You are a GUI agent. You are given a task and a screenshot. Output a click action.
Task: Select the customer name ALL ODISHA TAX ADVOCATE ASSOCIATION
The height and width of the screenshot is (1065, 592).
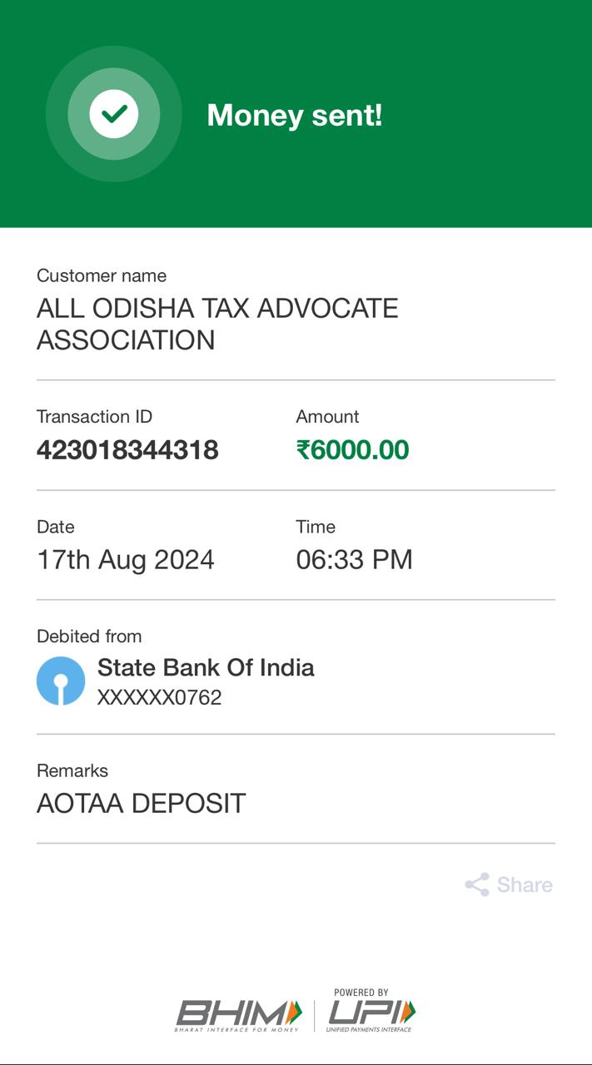pos(217,324)
